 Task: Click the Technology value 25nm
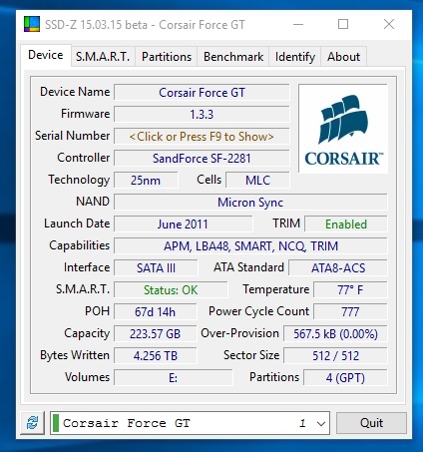tap(146, 181)
